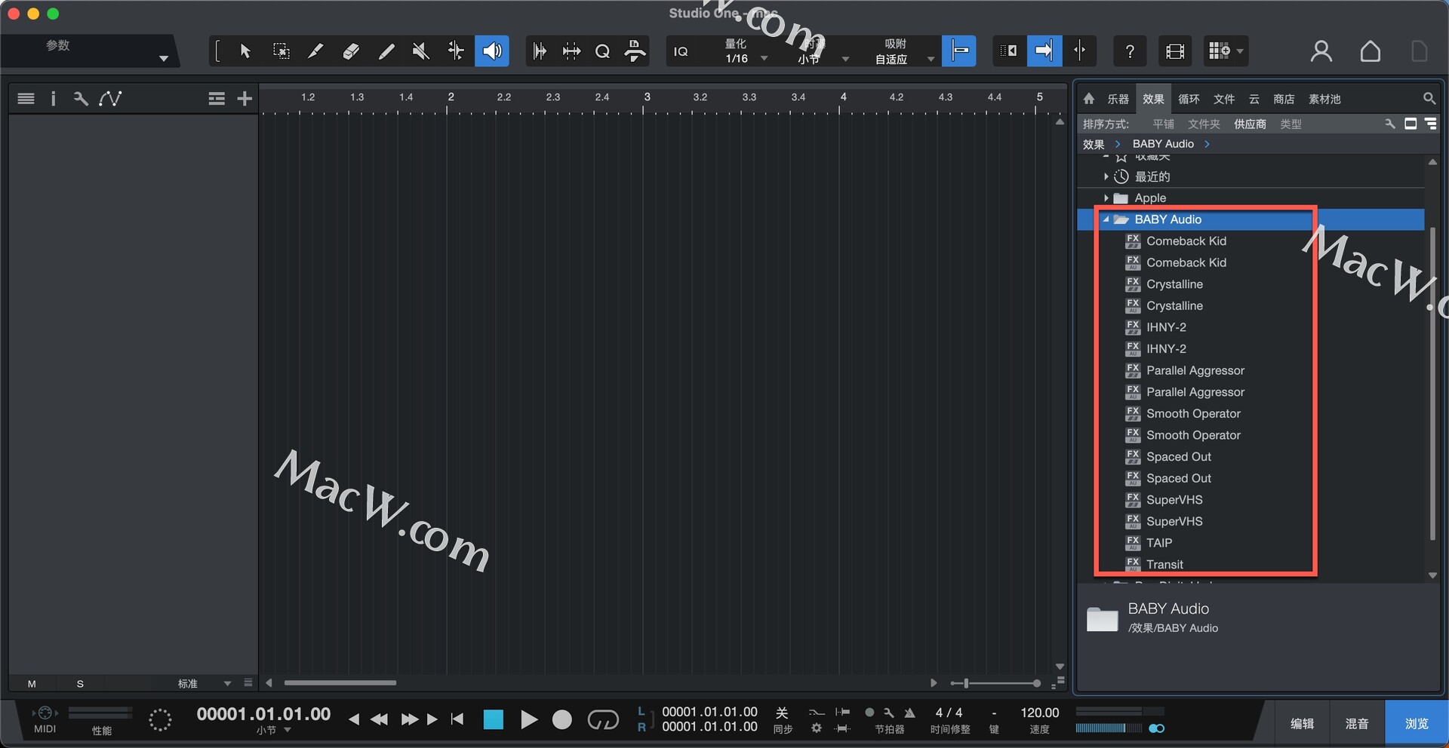The height and width of the screenshot is (748, 1449).
Task: Toggle global Mute M button
Action: tap(32, 684)
